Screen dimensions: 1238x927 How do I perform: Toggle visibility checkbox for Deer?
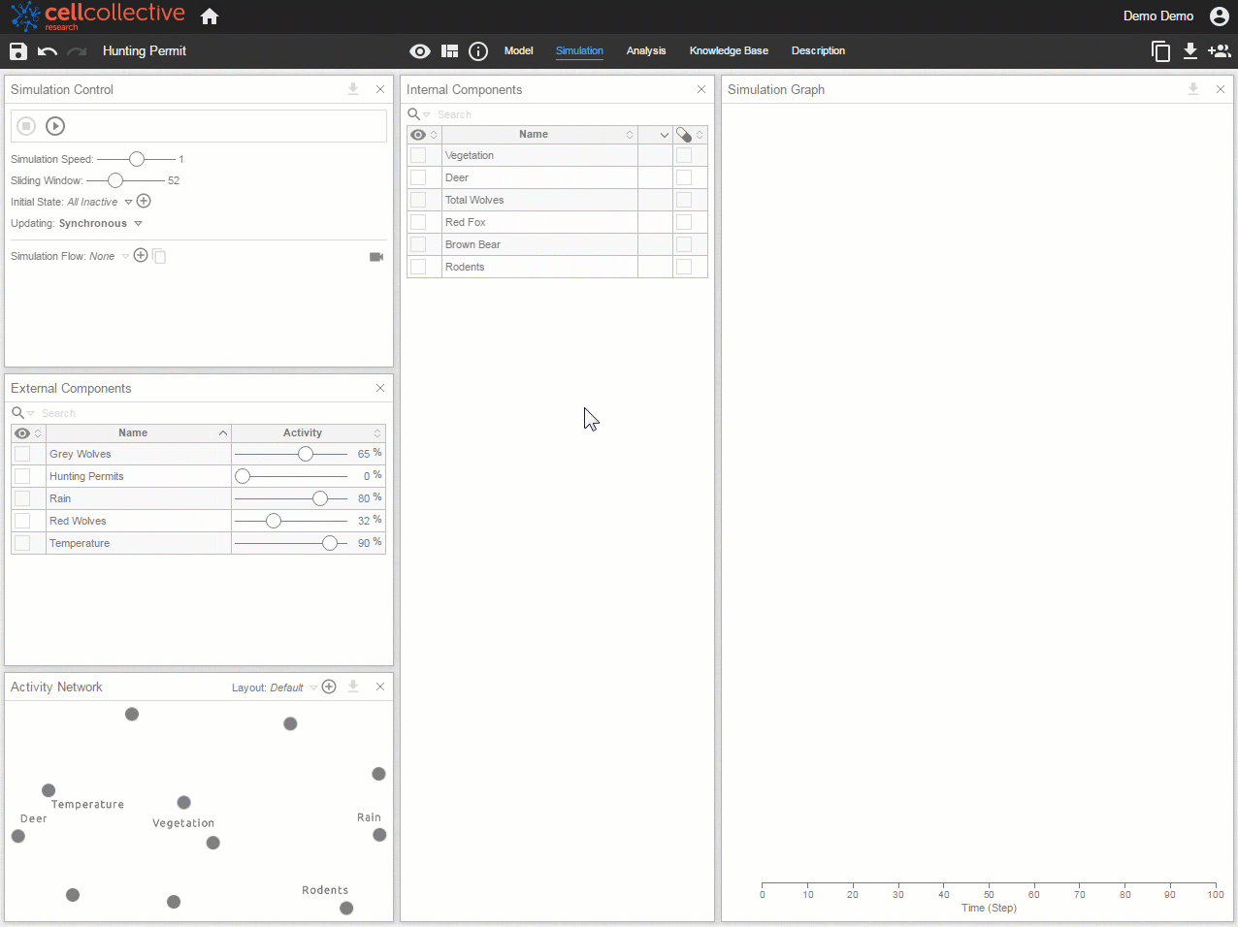coord(418,177)
